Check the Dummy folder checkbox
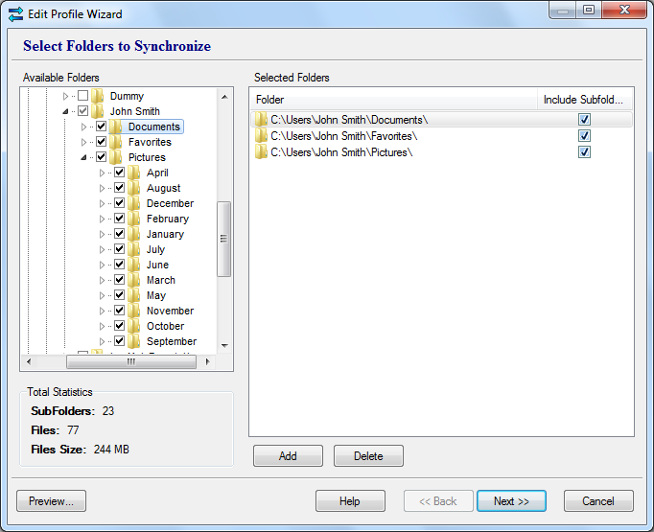The height and width of the screenshot is (532, 654). (x=82, y=96)
